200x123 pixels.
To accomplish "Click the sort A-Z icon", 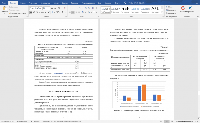I will click(93, 8).
